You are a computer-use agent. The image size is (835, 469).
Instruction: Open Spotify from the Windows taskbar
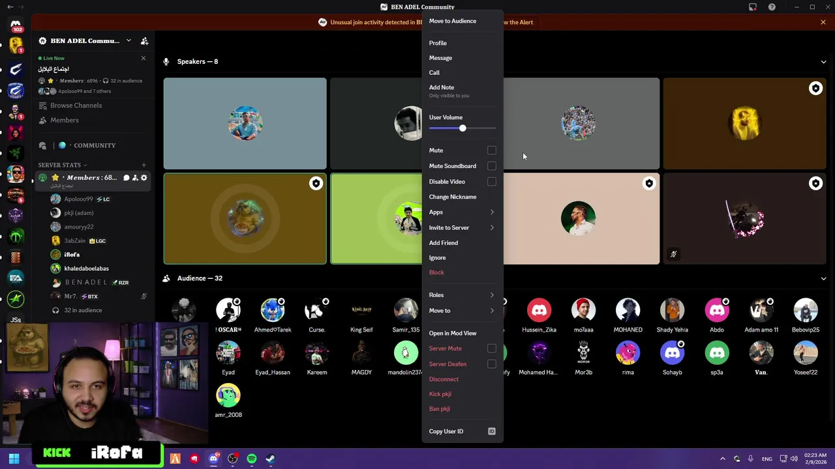tap(252, 459)
